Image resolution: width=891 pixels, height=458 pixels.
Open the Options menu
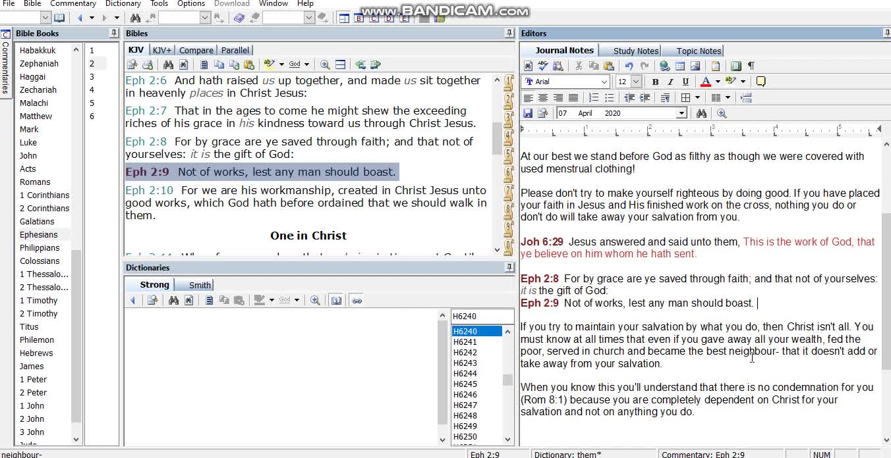[x=191, y=3]
